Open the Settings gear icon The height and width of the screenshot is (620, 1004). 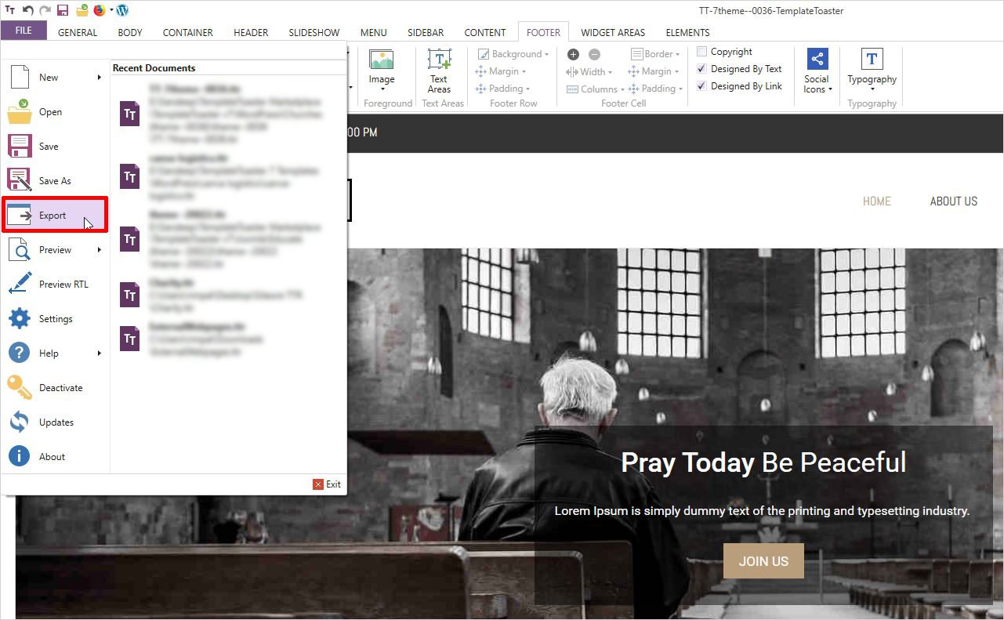[x=19, y=319]
